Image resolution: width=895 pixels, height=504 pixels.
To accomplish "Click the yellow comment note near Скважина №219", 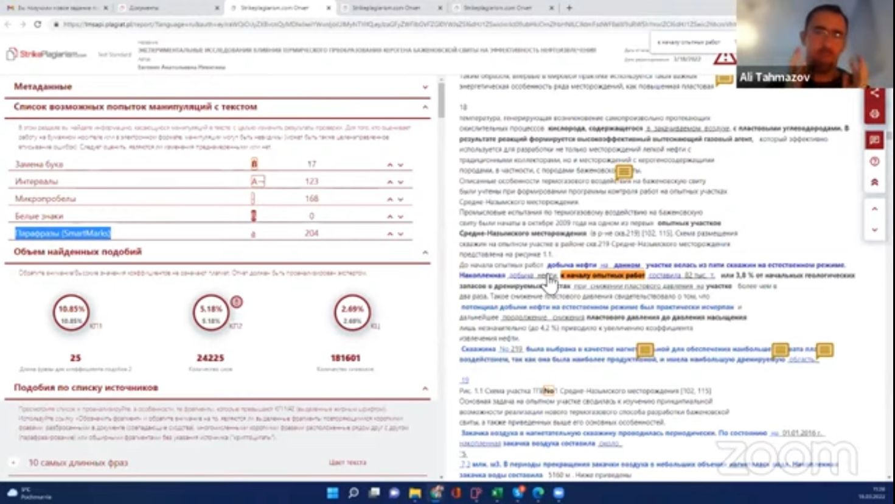I will (x=644, y=349).
